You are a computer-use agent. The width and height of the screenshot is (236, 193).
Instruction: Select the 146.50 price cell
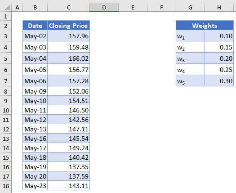pos(68,110)
